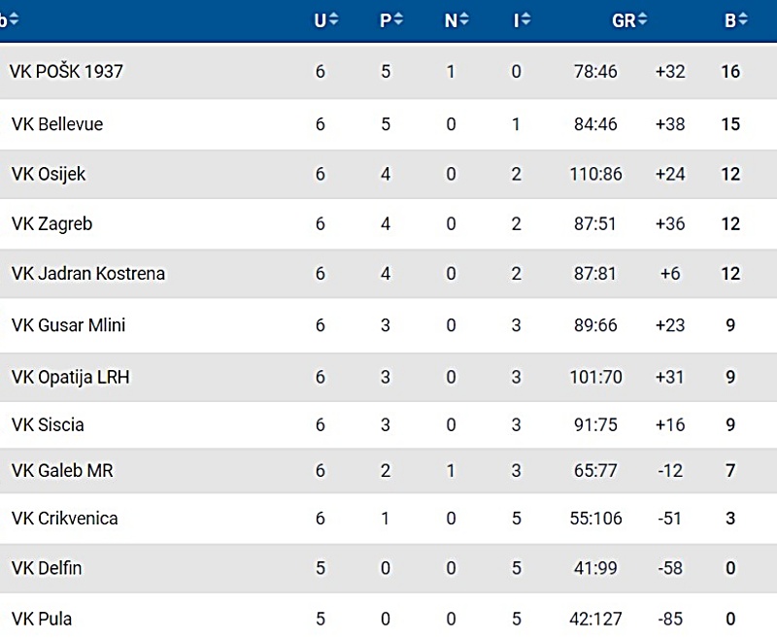This screenshot has height=639, width=777.
Task: Click the sort arrows next to the b header
Action: 14,19
